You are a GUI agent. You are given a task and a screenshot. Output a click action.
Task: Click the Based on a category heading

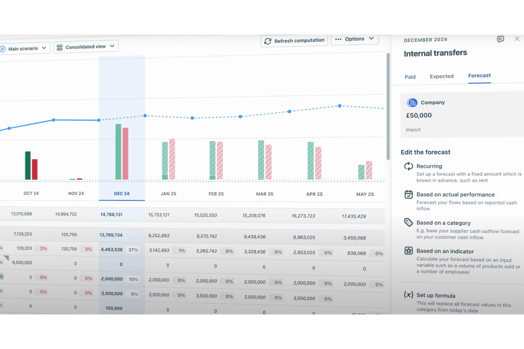[x=443, y=223]
